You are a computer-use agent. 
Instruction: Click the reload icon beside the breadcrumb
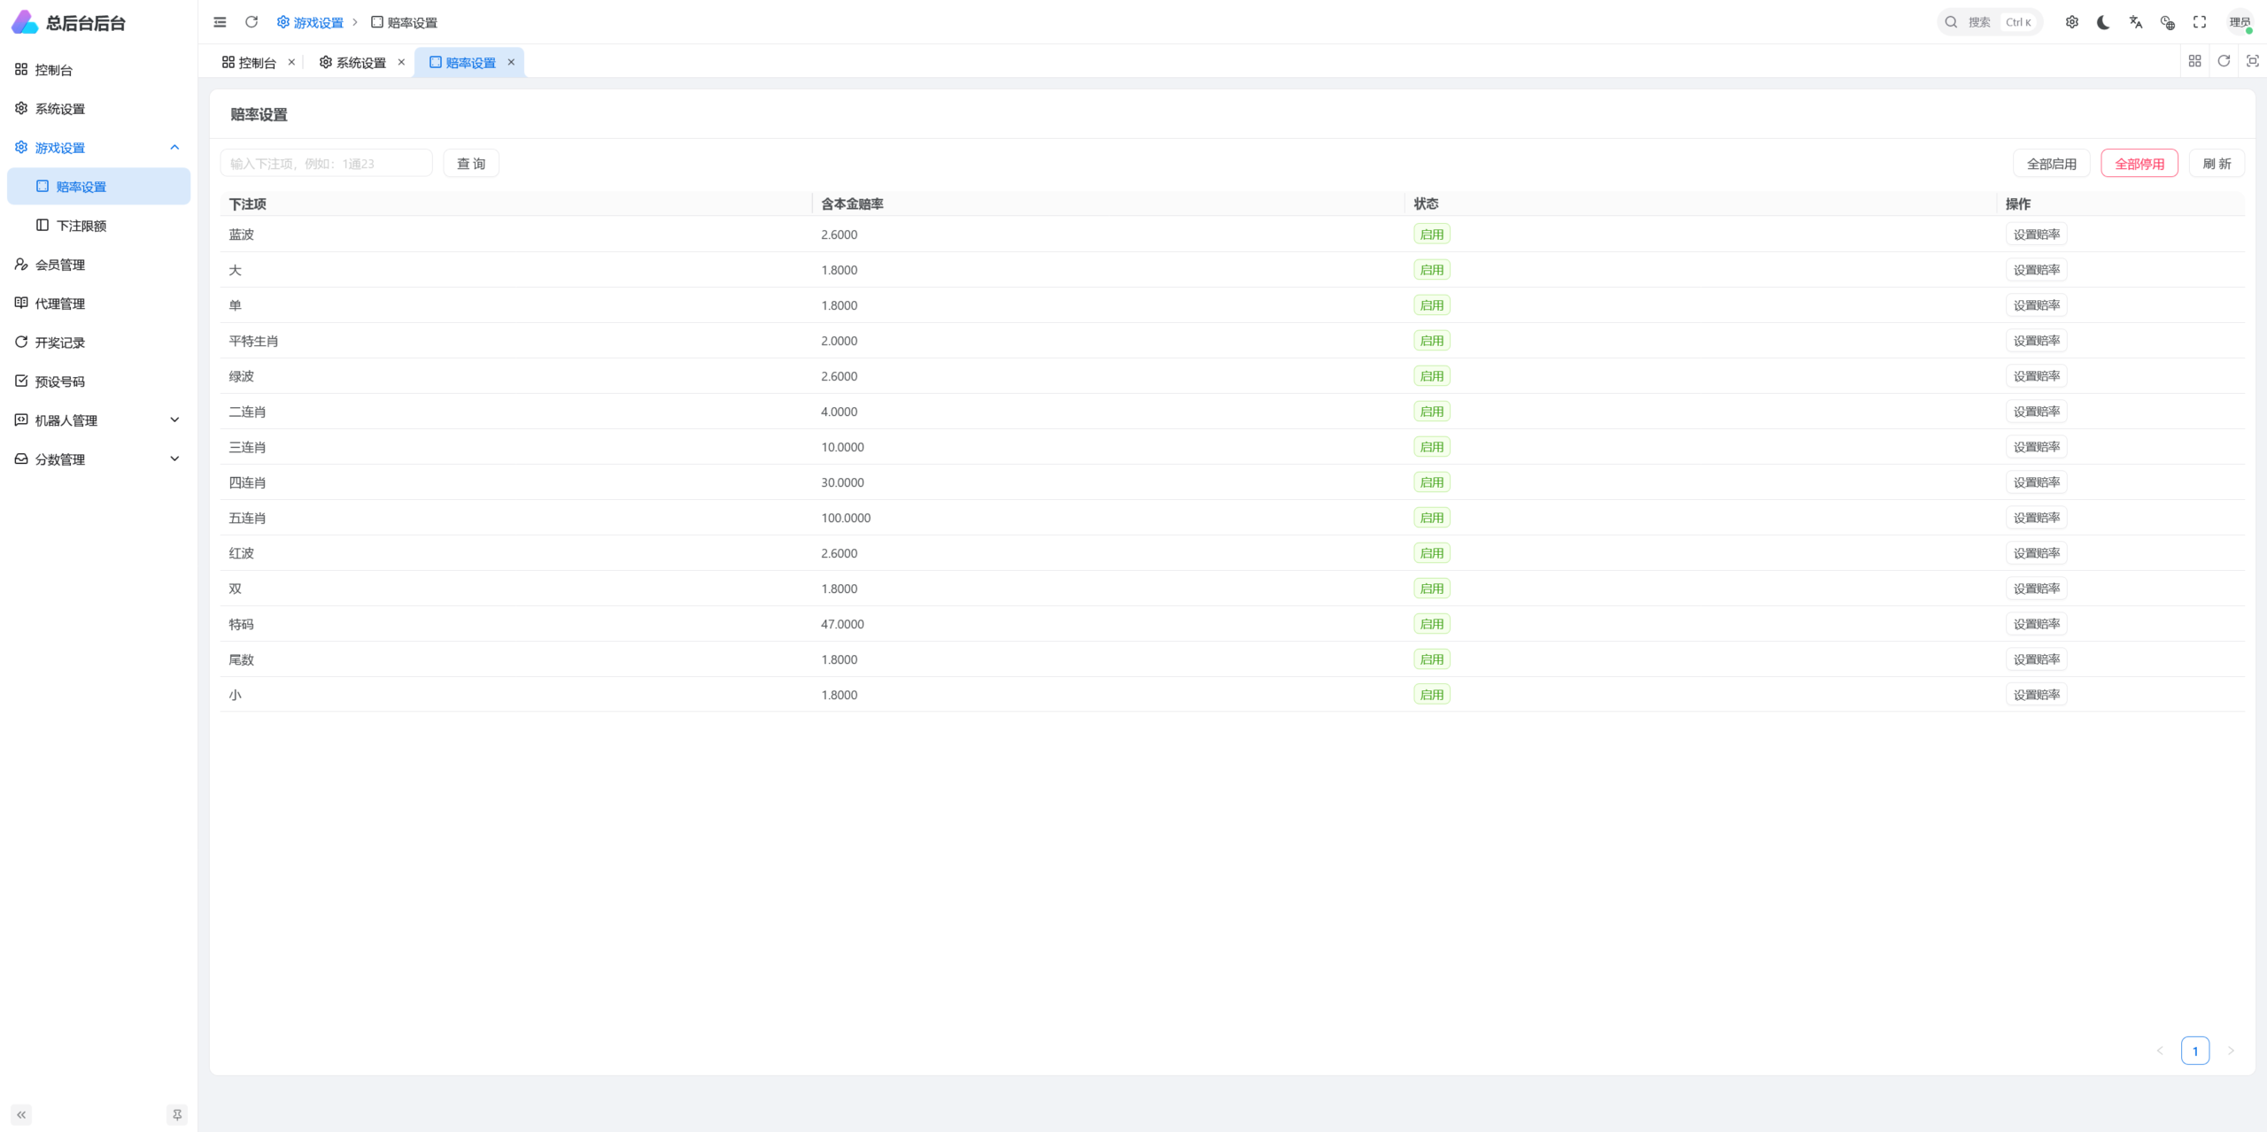(251, 22)
